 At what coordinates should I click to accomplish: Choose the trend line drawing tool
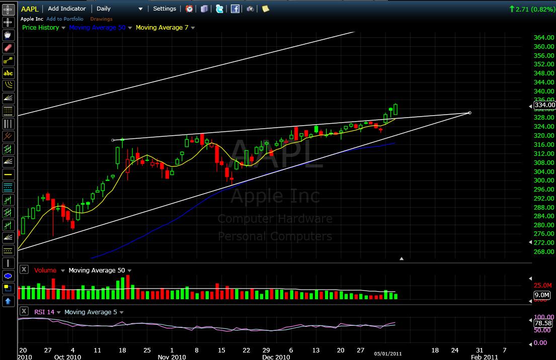8,60
